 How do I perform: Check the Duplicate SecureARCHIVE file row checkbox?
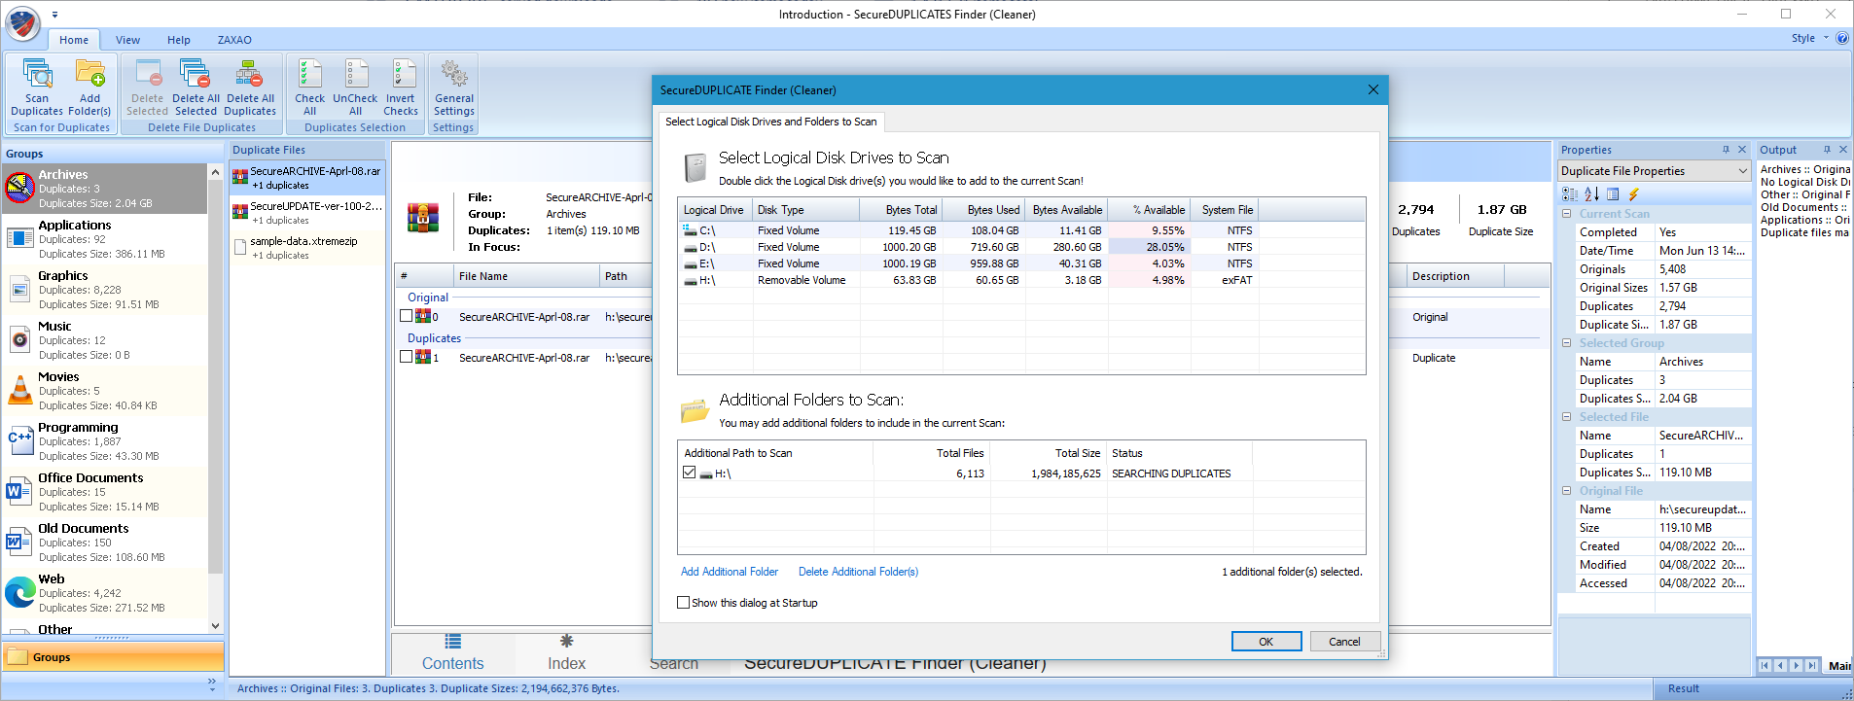click(x=407, y=357)
